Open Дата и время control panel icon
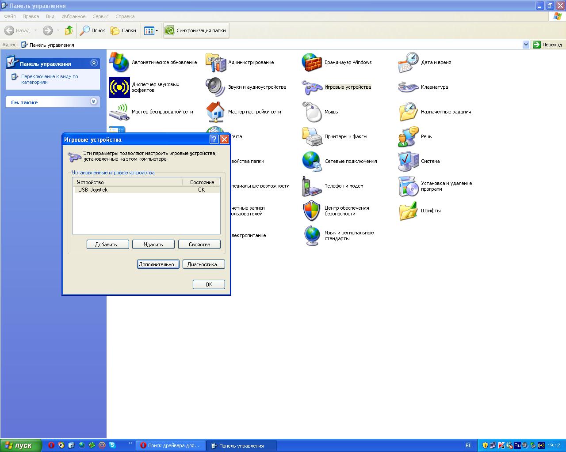Screen dimensions: 566x452 click(x=408, y=63)
